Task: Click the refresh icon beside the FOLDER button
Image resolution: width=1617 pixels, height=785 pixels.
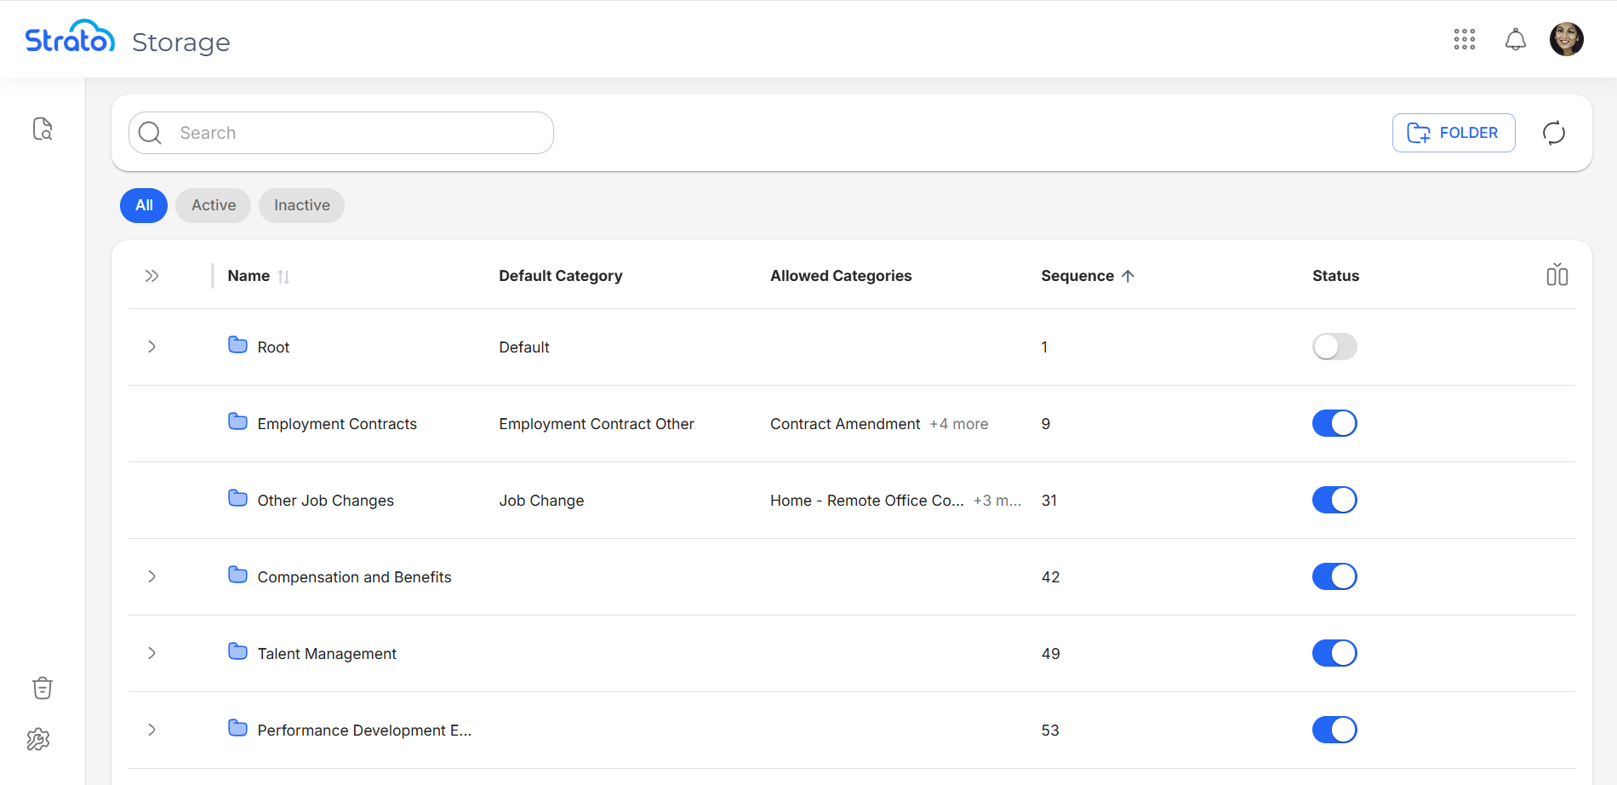Action: [1553, 133]
